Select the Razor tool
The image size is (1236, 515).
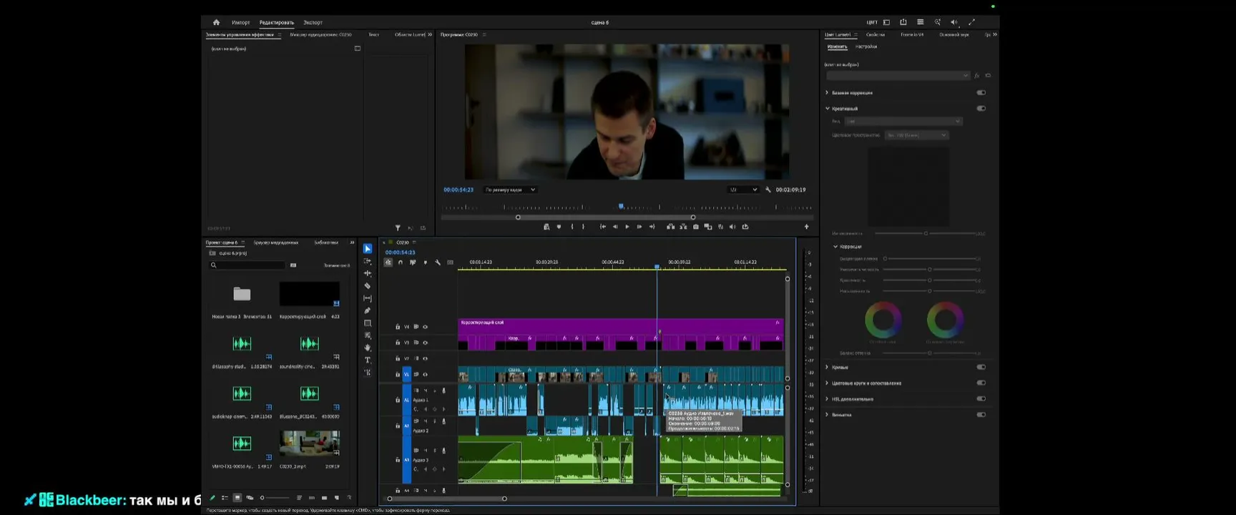click(x=368, y=286)
